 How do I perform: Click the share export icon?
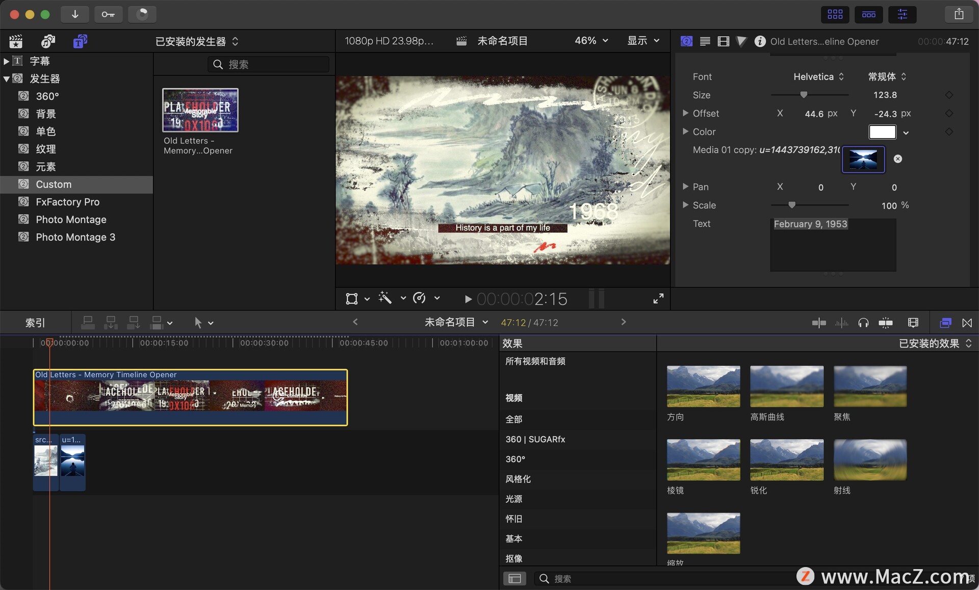click(x=959, y=14)
